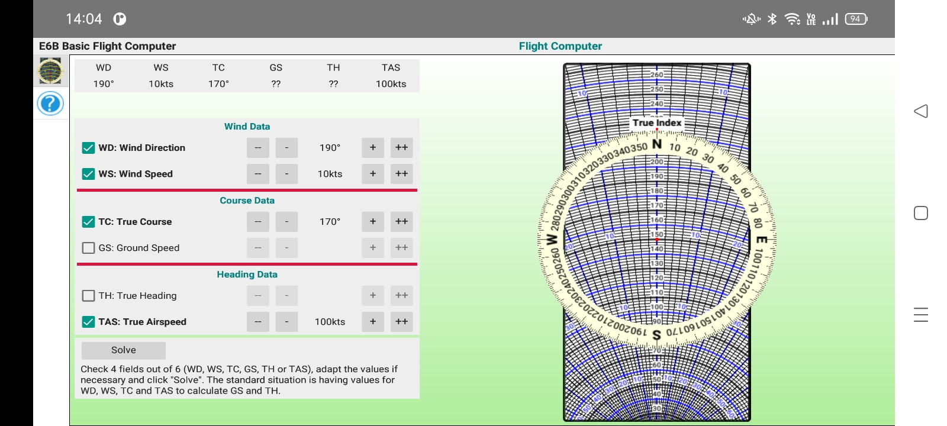Viewport: 947px width, 426px height.
Task: Tap the battery level indicator
Action: click(x=856, y=19)
